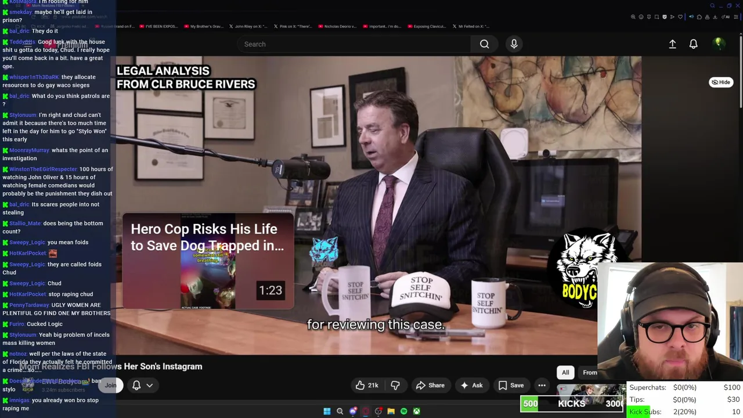Open Spotify from the taskbar

[x=403, y=411]
